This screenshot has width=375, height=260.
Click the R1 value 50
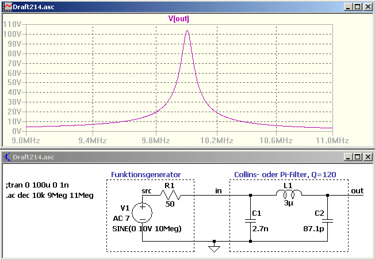(170, 204)
